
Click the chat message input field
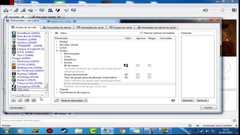(116, 120)
